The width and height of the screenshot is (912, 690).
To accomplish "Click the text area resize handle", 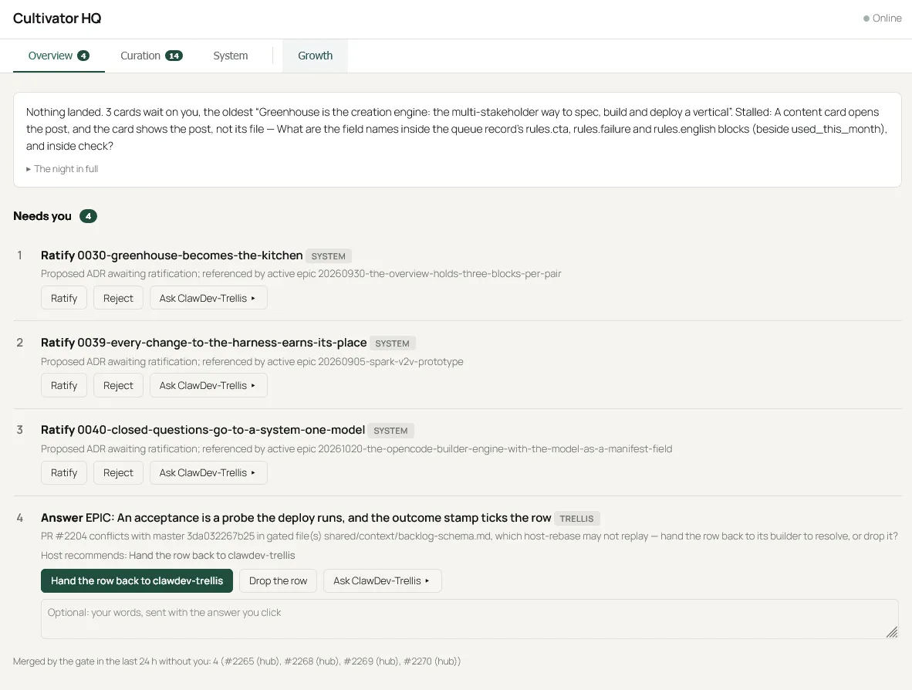I will coord(892,632).
